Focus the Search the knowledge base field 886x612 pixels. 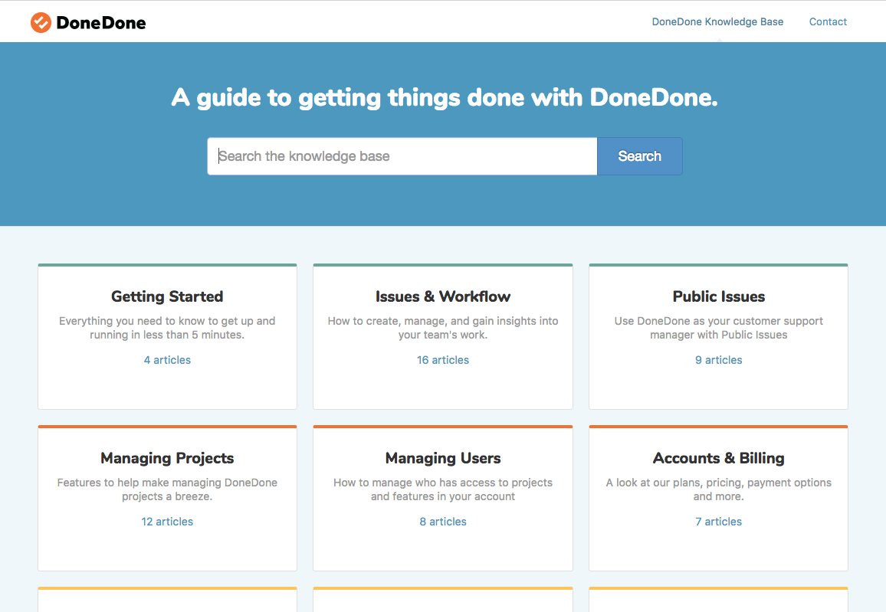coord(402,156)
